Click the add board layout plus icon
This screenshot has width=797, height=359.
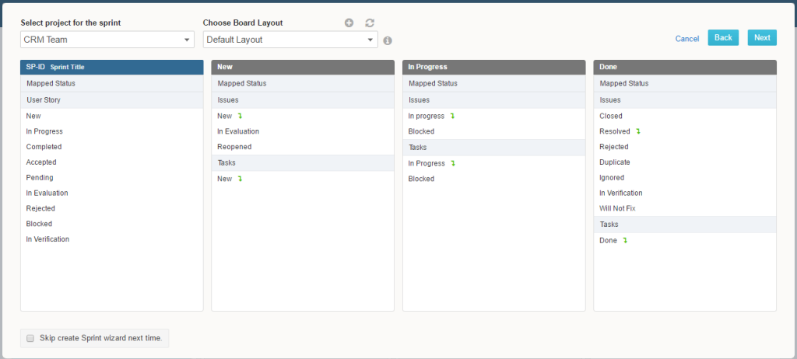click(x=349, y=23)
